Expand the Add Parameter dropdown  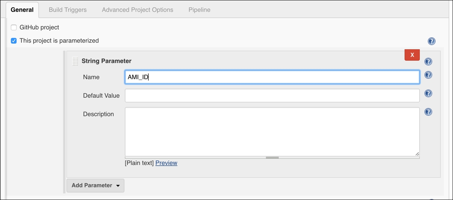95,185
